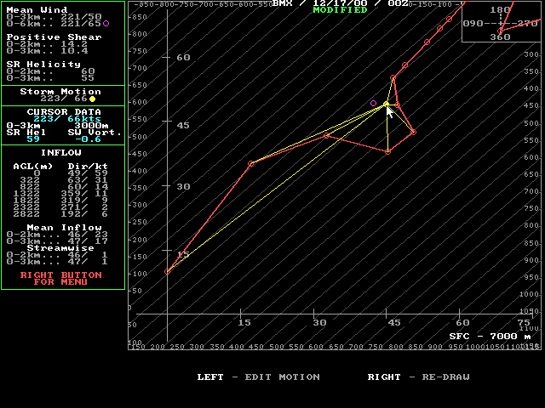This screenshot has width=545, height=408.
Task: Click the 45 tick label on the horizontal axis
Action: 394,323
